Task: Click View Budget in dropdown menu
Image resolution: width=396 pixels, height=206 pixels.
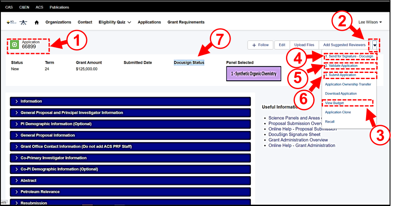Action: click(x=334, y=103)
